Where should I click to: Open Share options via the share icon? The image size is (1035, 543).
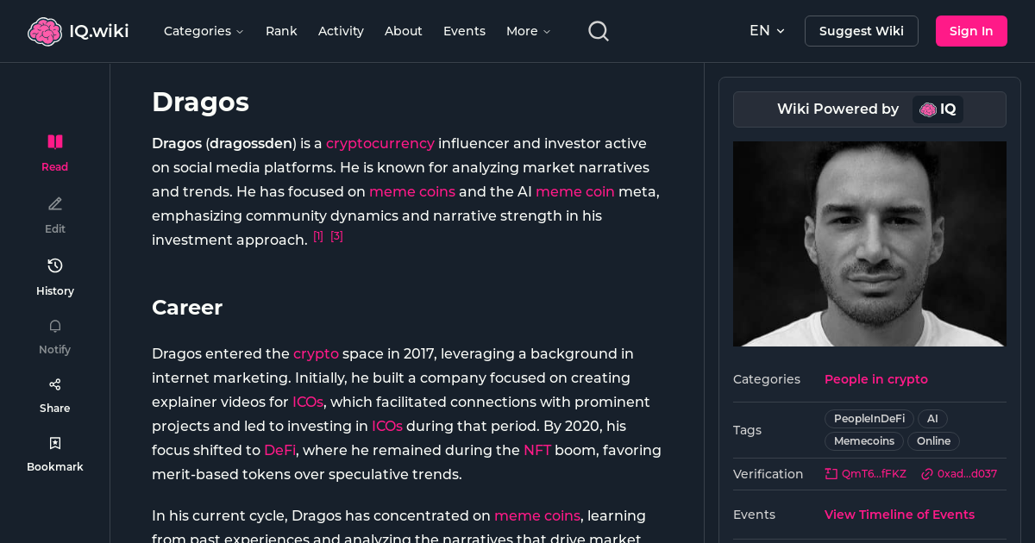pyautogui.click(x=54, y=384)
